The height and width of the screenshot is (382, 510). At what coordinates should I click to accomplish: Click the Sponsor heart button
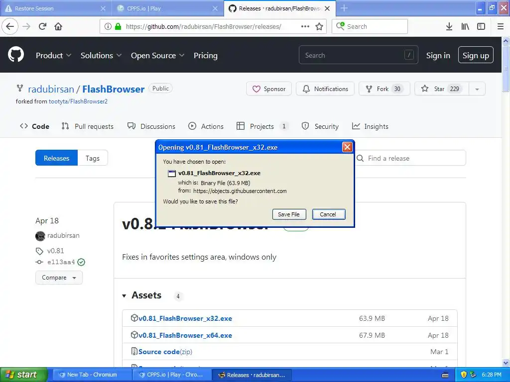click(x=269, y=89)
